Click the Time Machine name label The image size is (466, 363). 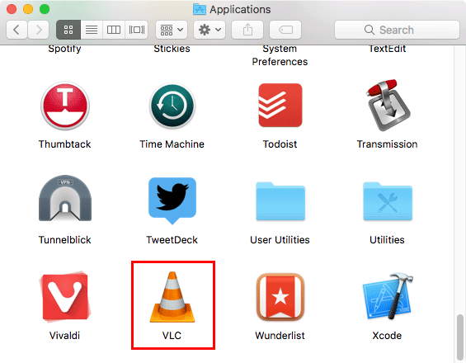[172, 144]
